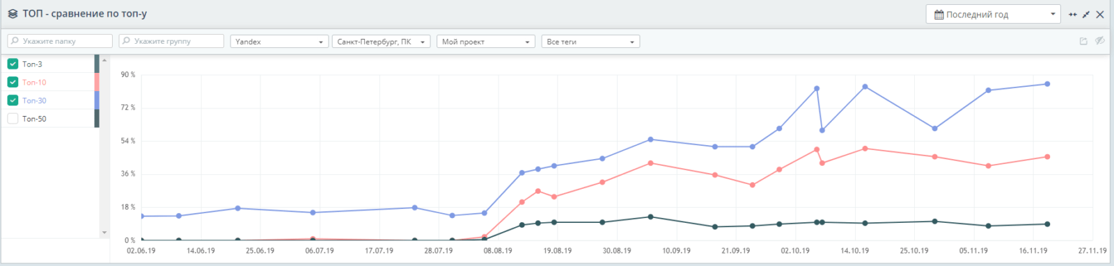Open the Yandex search engine dropdown
The image size is (1114, 266).
279,42
